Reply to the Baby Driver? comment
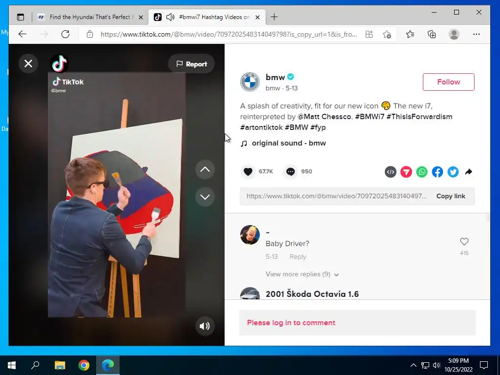Image resolution: width=500 pixels, height=375 pixels. pyautogui.click(x=297, y=257)
